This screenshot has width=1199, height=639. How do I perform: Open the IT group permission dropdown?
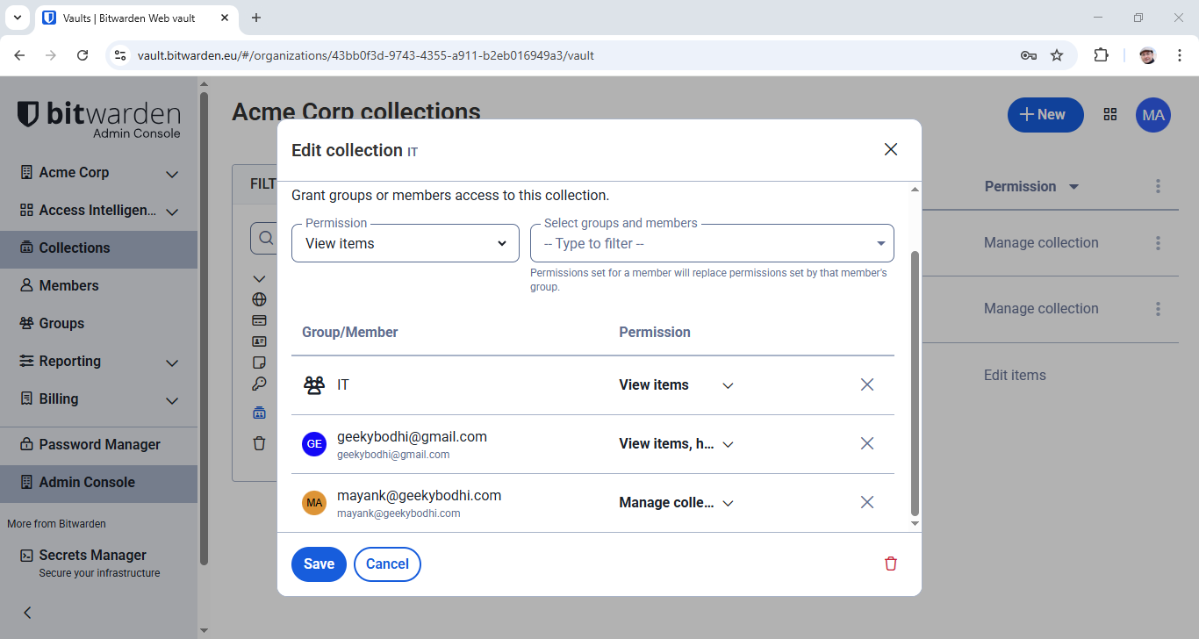click(x=676, y=384)
